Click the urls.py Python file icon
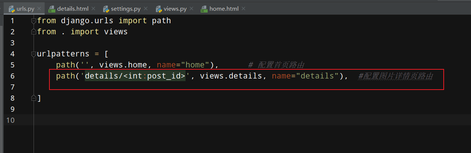The width and height of the screenshot is (471, 153). (x=11, y=8)
